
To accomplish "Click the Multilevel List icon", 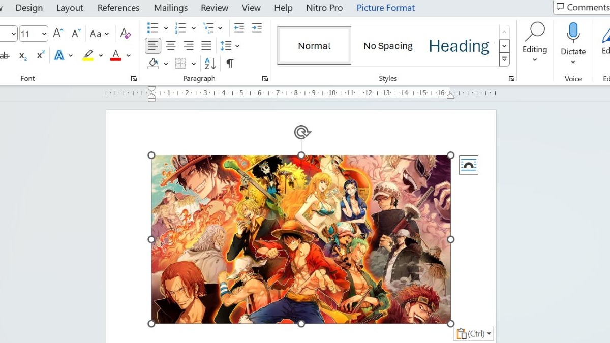I will (208, 27).
